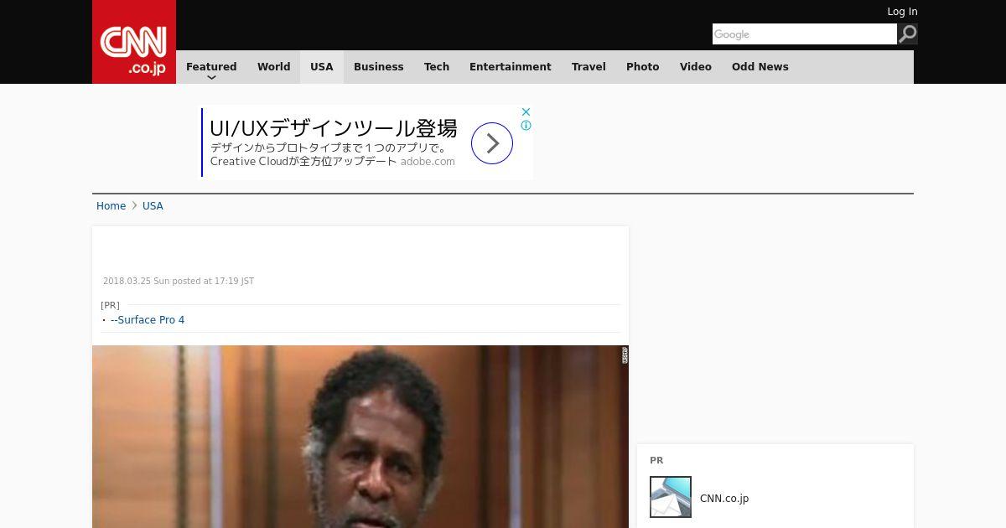The height and width of the screenshot is (528, 1006).
Task: Go to the Travel section
Action: [589, 67]
